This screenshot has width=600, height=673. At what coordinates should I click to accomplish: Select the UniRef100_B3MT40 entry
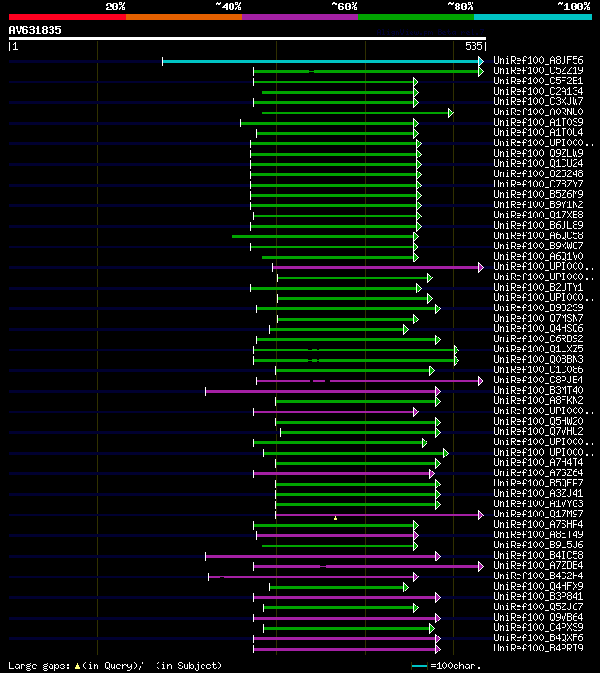click(538, 390)
